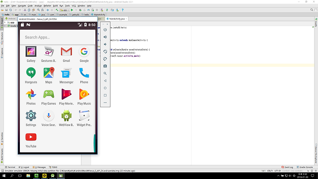Click the Find magnifier toolbar icon
Viewport: 318px width, 179px height.
pyautogui.click(x=38, y=10)
